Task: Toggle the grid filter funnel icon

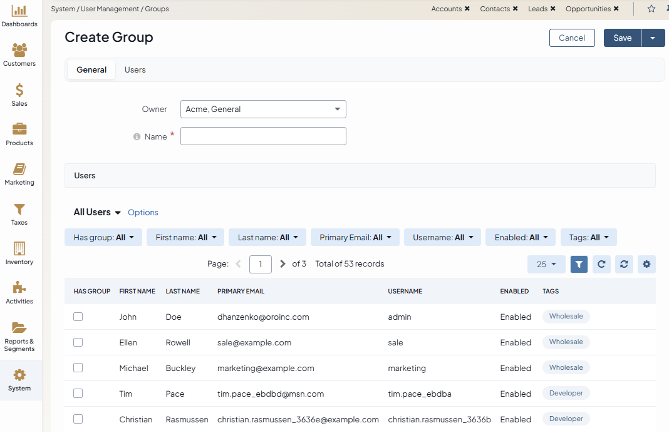Action: (x=579, y=264)
